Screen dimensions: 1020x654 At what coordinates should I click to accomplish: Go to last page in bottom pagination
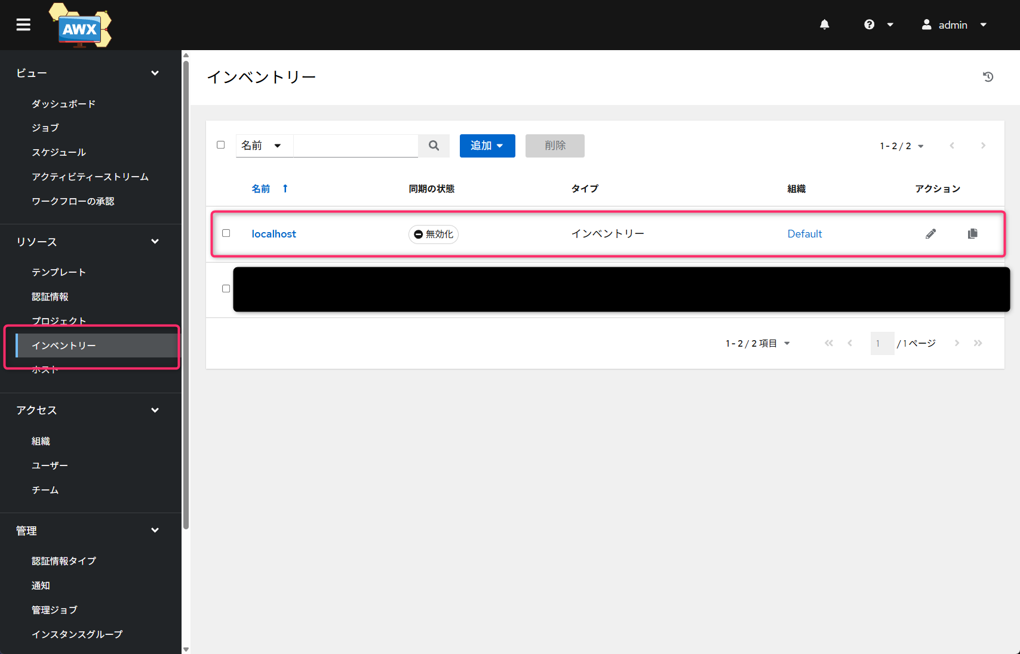tap(978, 343)
